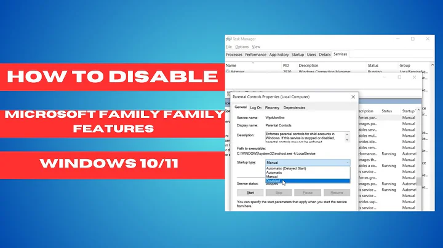Choose Automatic startup type option
Screen dimensions: 443x248
pyautogui.click(x=308, y=172)
